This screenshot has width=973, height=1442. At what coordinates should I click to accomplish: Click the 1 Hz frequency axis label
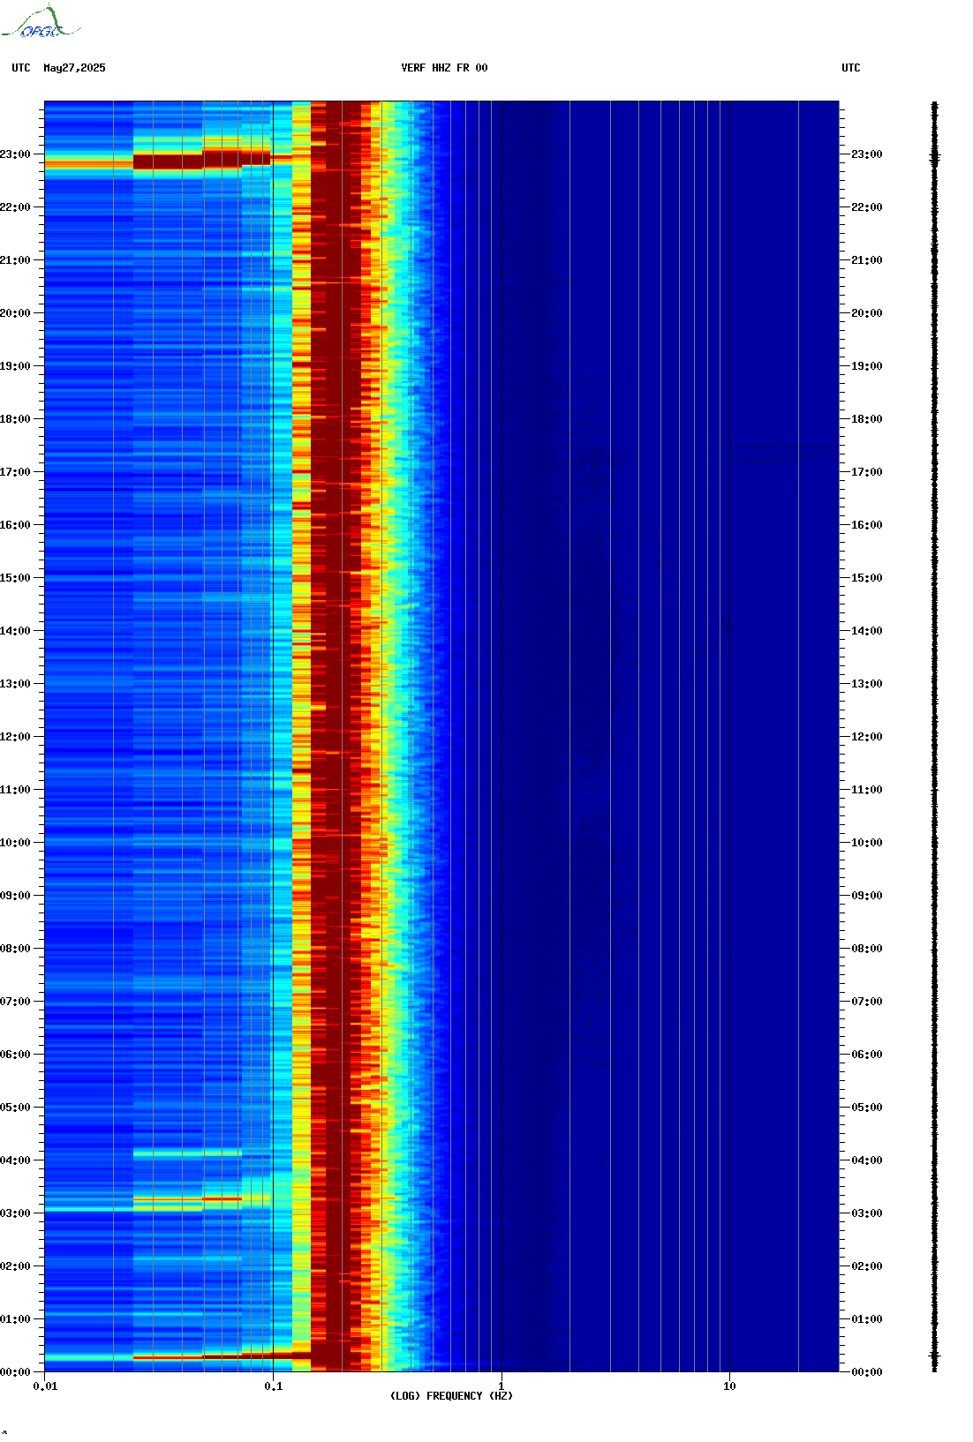click(x=502, y=1386)
